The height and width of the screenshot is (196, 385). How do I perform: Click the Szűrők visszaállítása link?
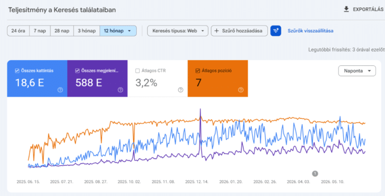[x=310, y=31]
